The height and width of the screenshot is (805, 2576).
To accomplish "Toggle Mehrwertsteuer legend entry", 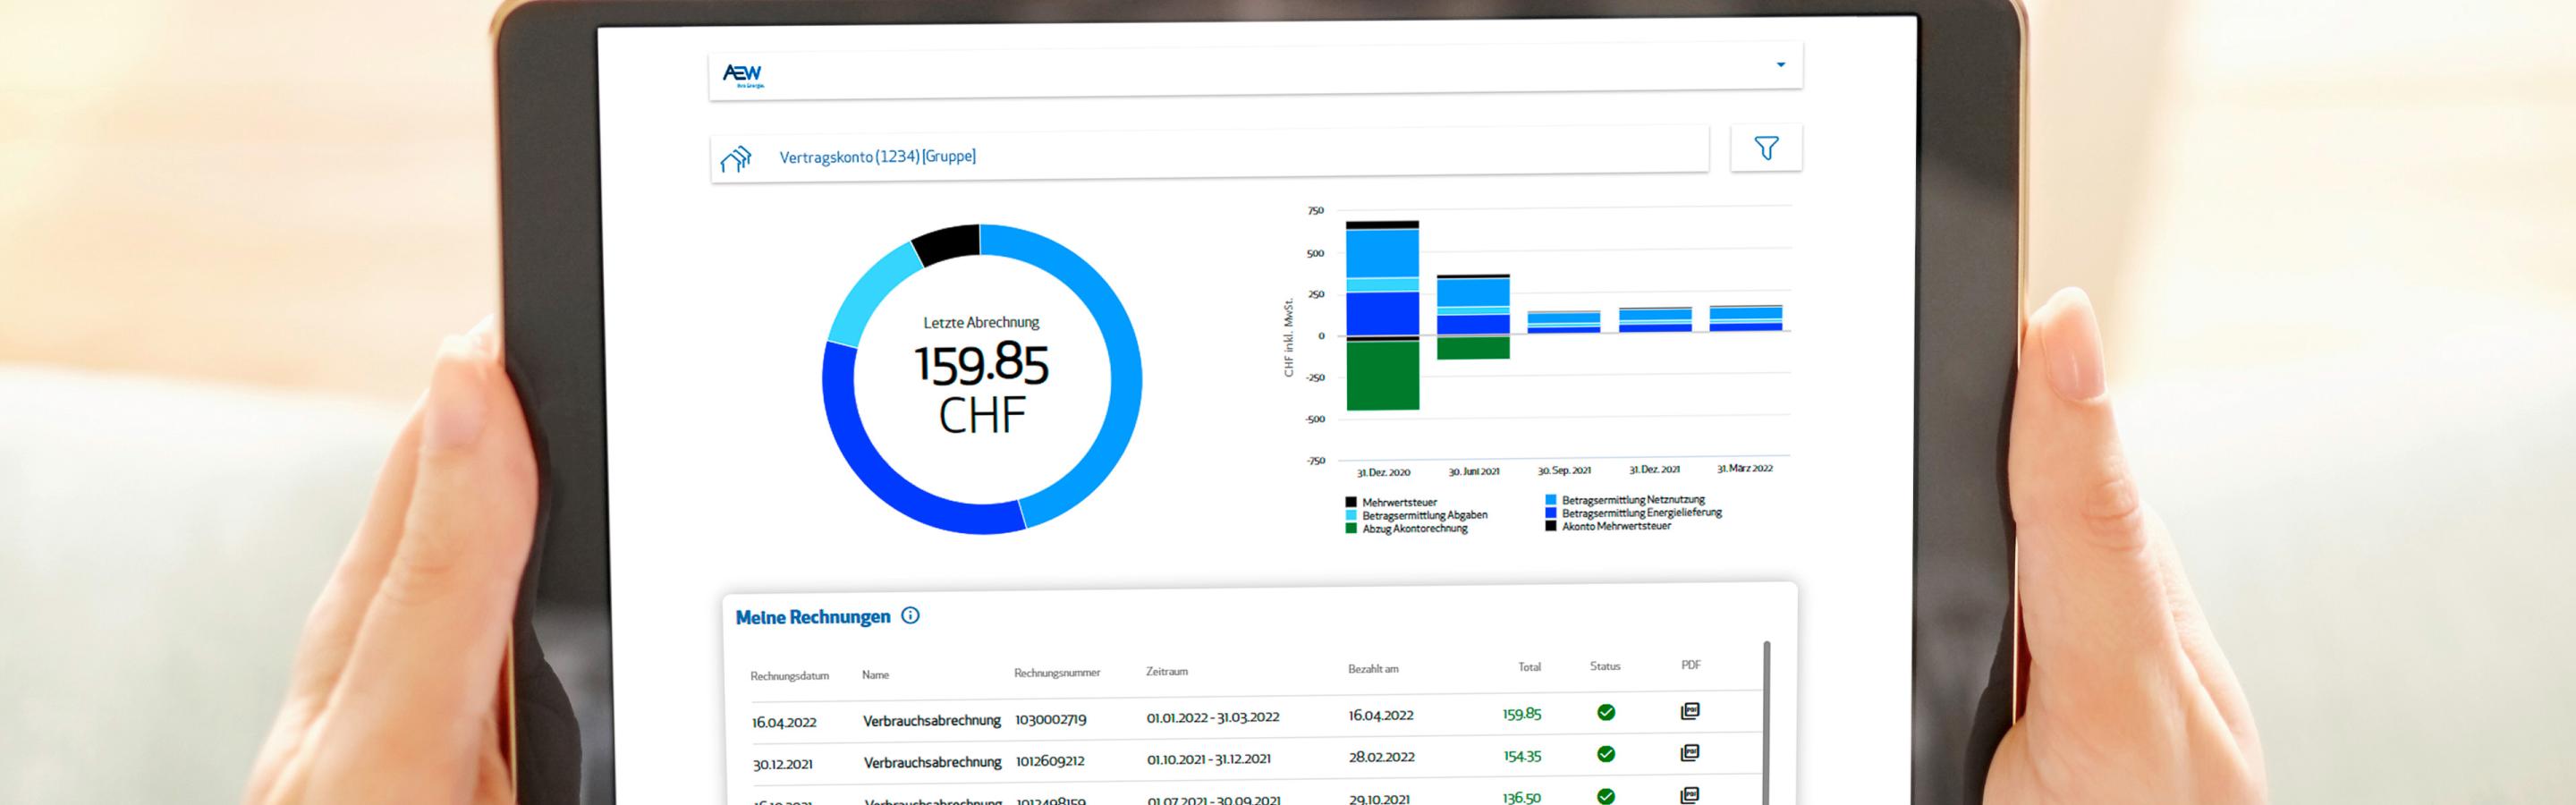I will [x=1398, y=502].
